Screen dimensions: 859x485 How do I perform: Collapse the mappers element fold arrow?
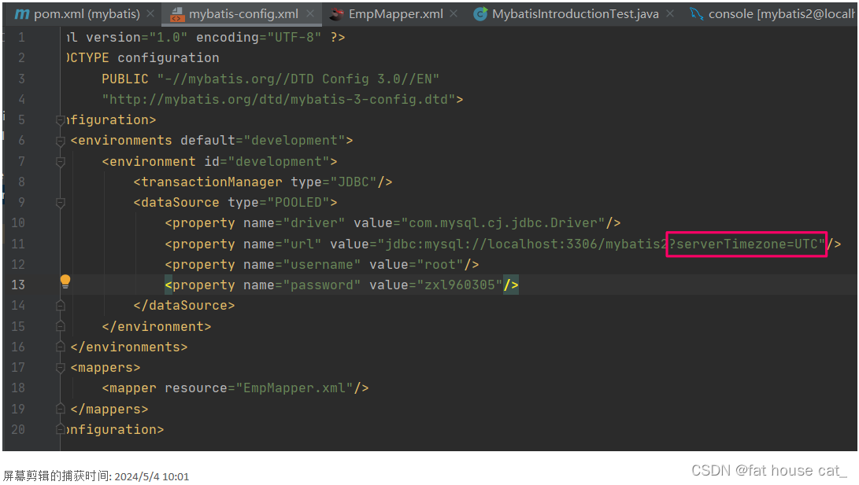(x=61, y=367)
